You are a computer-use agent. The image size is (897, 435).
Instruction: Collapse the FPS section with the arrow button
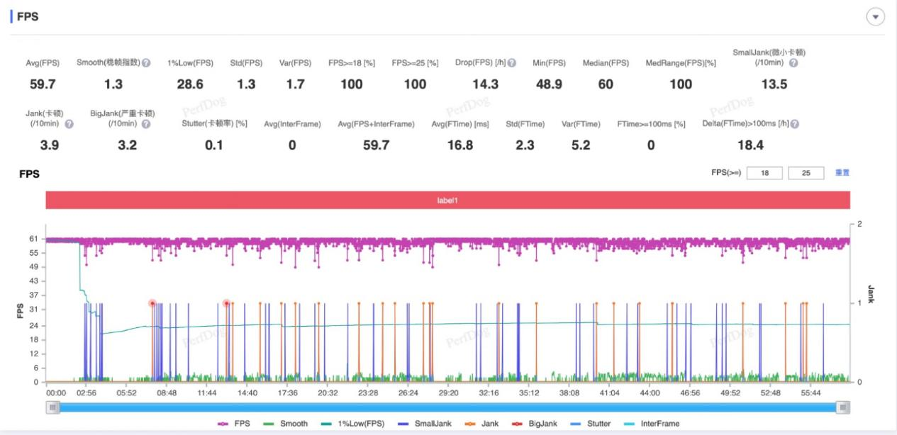pos(876,17)
